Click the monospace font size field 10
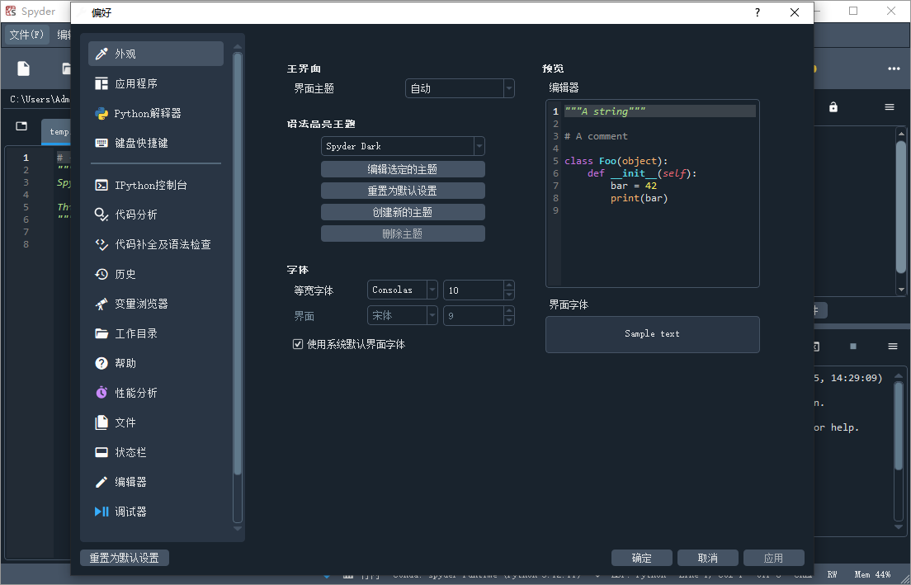911x585 pixels. [x=474, y=290]
